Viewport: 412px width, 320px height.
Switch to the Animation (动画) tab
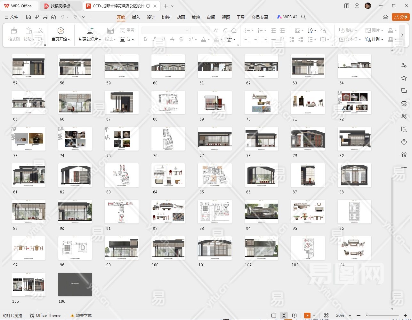[x=181, y=17]
